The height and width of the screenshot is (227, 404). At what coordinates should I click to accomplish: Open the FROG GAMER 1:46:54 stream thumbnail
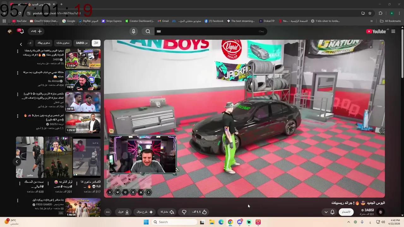tap(83, 207)
